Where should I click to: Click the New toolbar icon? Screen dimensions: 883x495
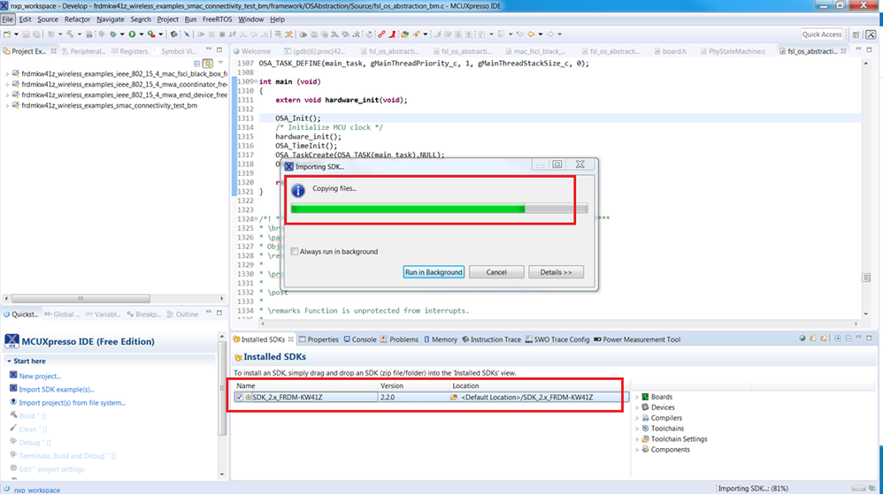pos(7,34)
